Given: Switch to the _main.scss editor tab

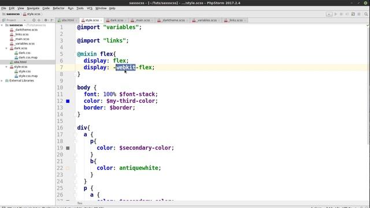Looking at the screenshot, I should click(142, 20).
